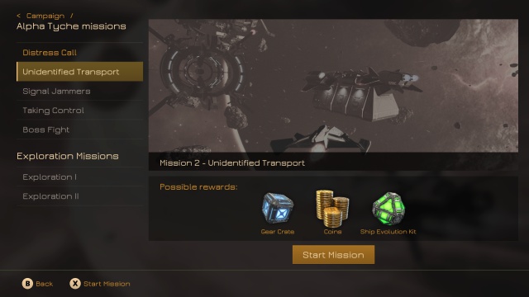Click the footer Start Mission label
The height and width of the screenshot is (297, 529).
107,284
